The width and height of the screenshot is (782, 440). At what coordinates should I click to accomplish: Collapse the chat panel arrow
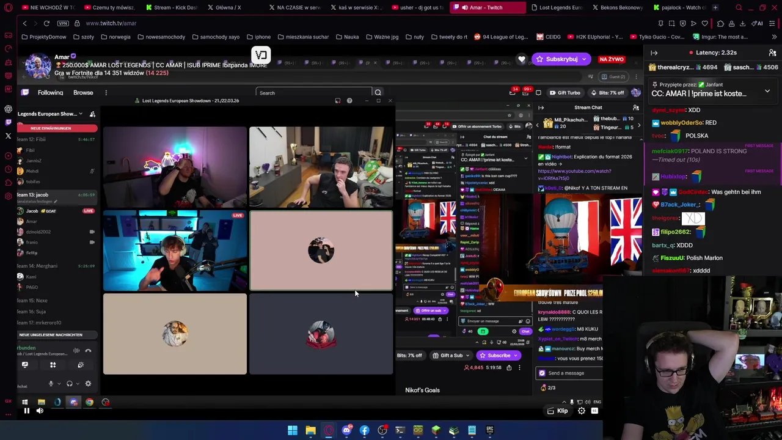pyautogui.click(x=654, y=53)
